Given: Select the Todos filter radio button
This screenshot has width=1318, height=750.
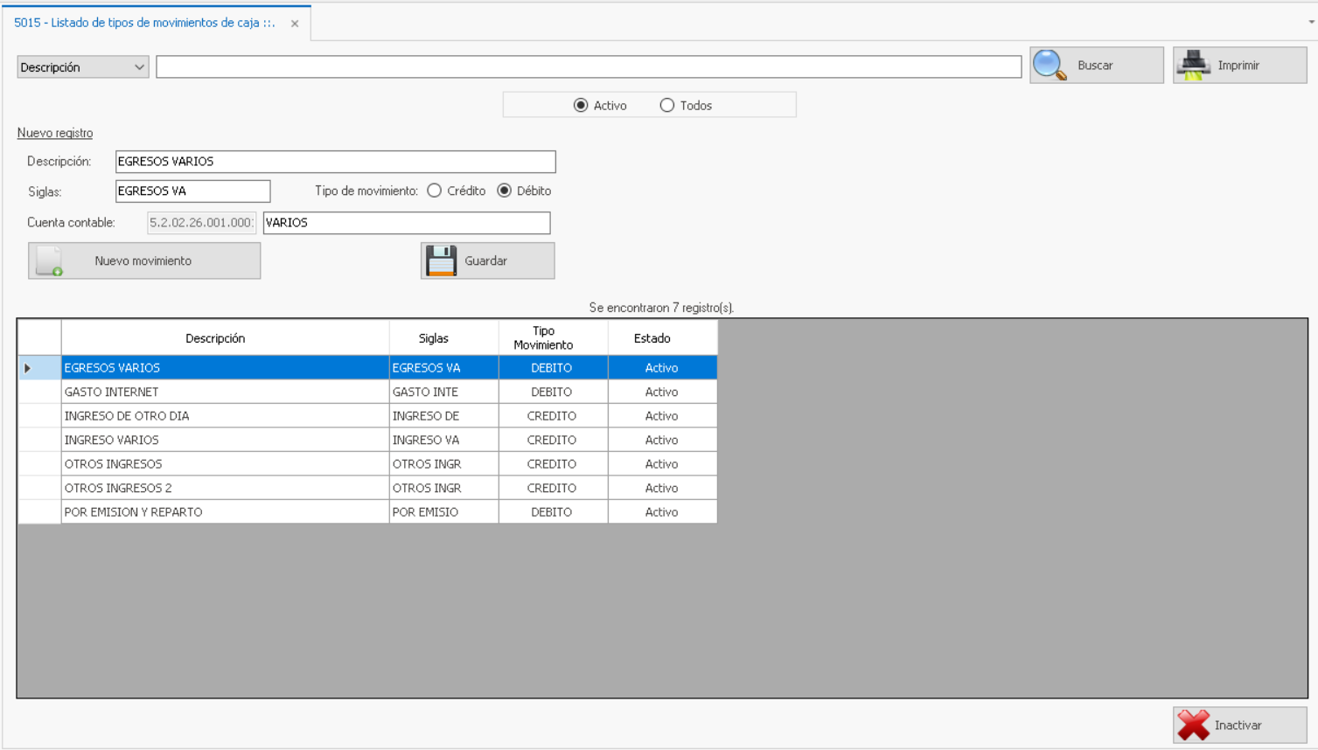Looking at the screenshot, I should point(667,106).
